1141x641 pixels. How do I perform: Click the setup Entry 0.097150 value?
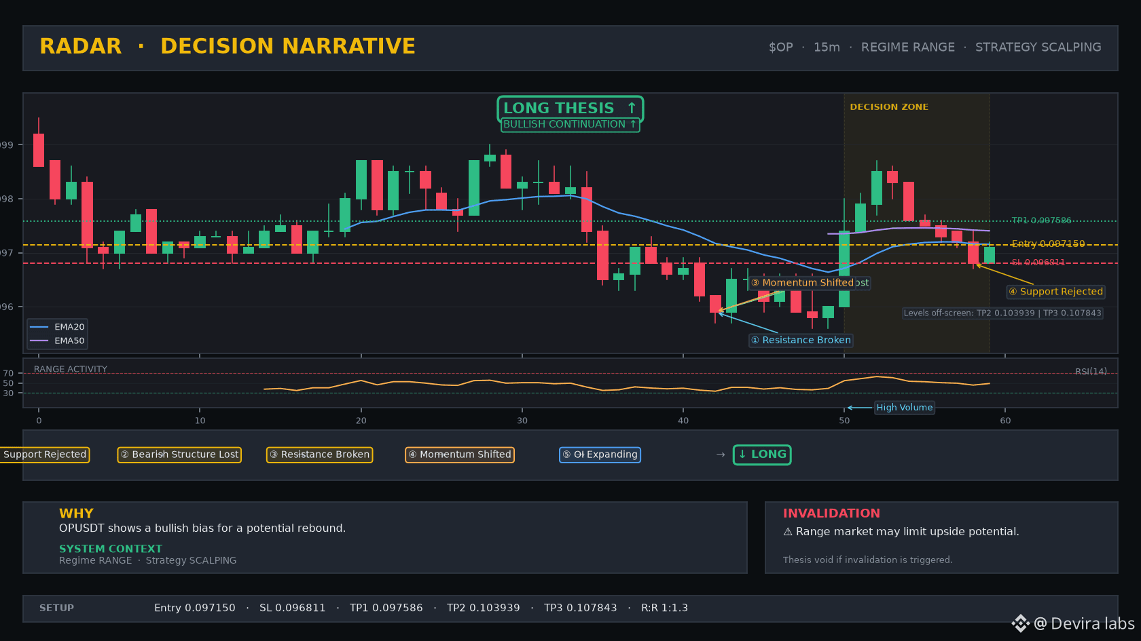pos(194,608)
